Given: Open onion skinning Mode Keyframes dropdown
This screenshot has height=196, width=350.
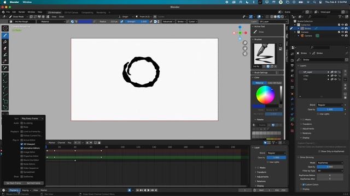Looking at the screenshot, I should 330,163.
